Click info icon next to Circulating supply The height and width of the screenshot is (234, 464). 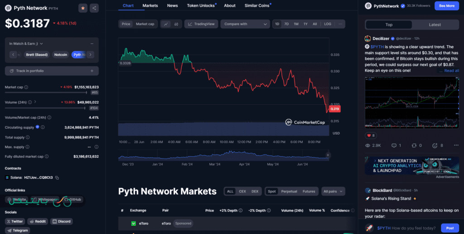tap(43, 127)
